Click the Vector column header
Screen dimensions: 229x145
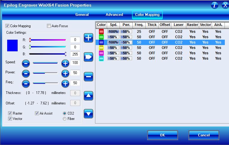point(205,25)
